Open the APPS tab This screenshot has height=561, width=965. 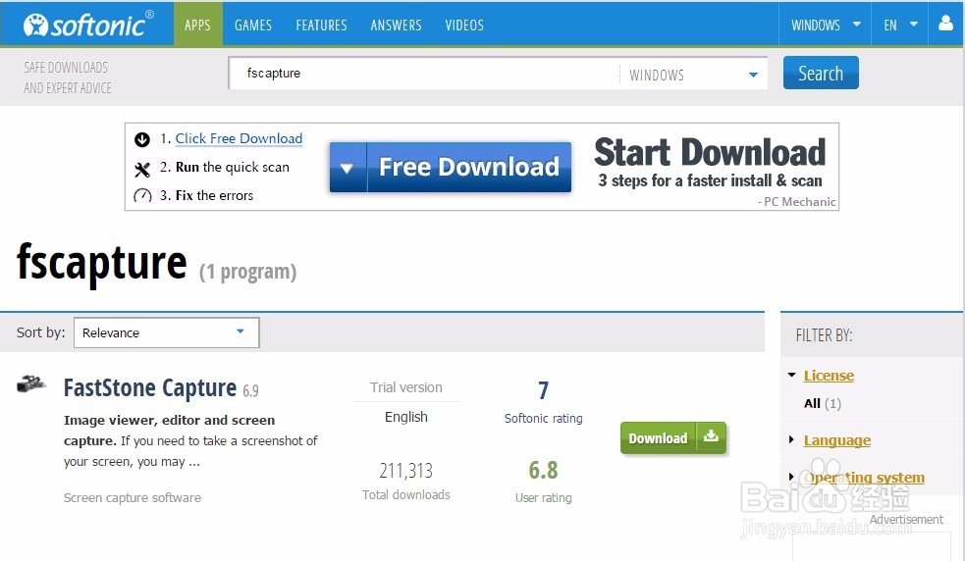point(197,25)
